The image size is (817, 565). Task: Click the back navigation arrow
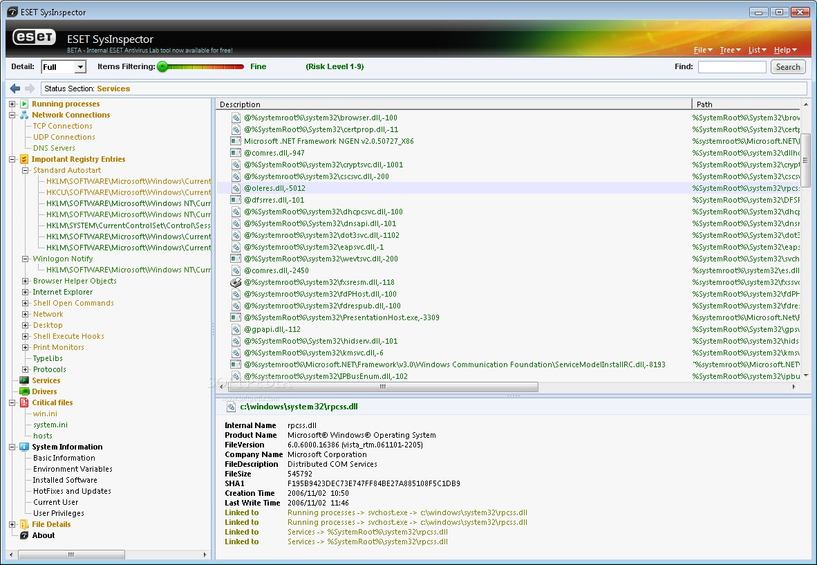point(15,89)
